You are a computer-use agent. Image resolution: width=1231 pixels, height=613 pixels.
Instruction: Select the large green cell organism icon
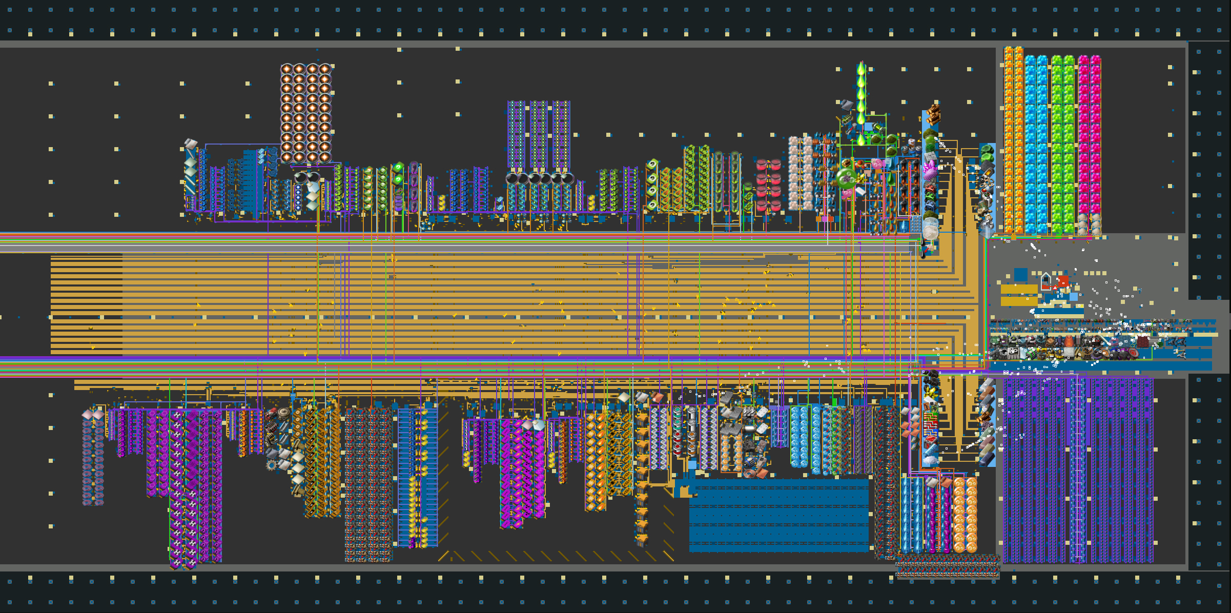click(847, 178)
